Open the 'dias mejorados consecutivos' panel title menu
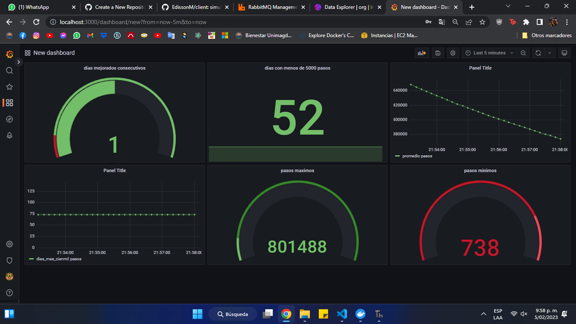This screenshot has height=324, width=576. 115,68
